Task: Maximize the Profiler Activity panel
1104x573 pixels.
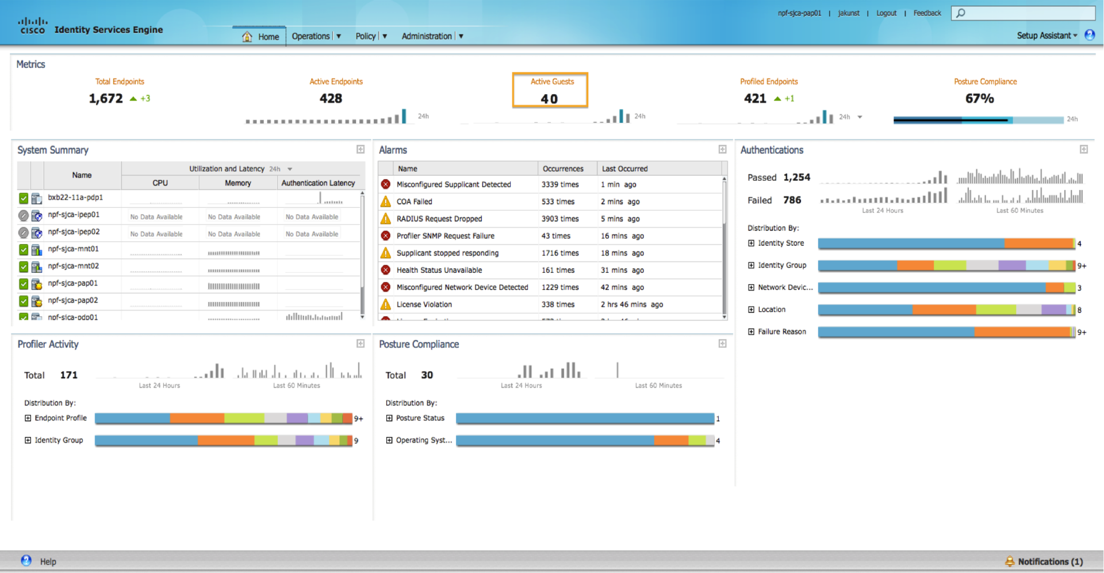Action: point(361,343)
